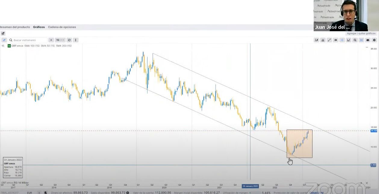Open the vertical three-dot more menu
The height and width of the screenshot is (194, 379).
[76, 40]
